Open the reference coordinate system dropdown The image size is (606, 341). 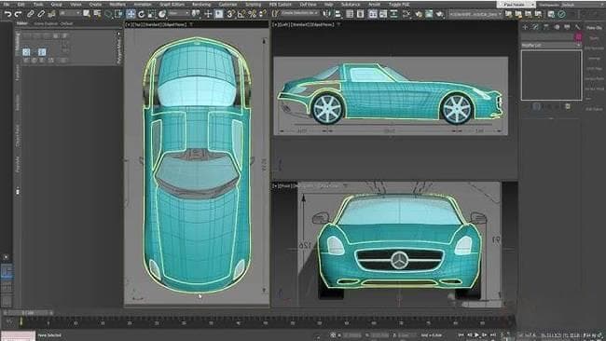[x=179, y=14]
